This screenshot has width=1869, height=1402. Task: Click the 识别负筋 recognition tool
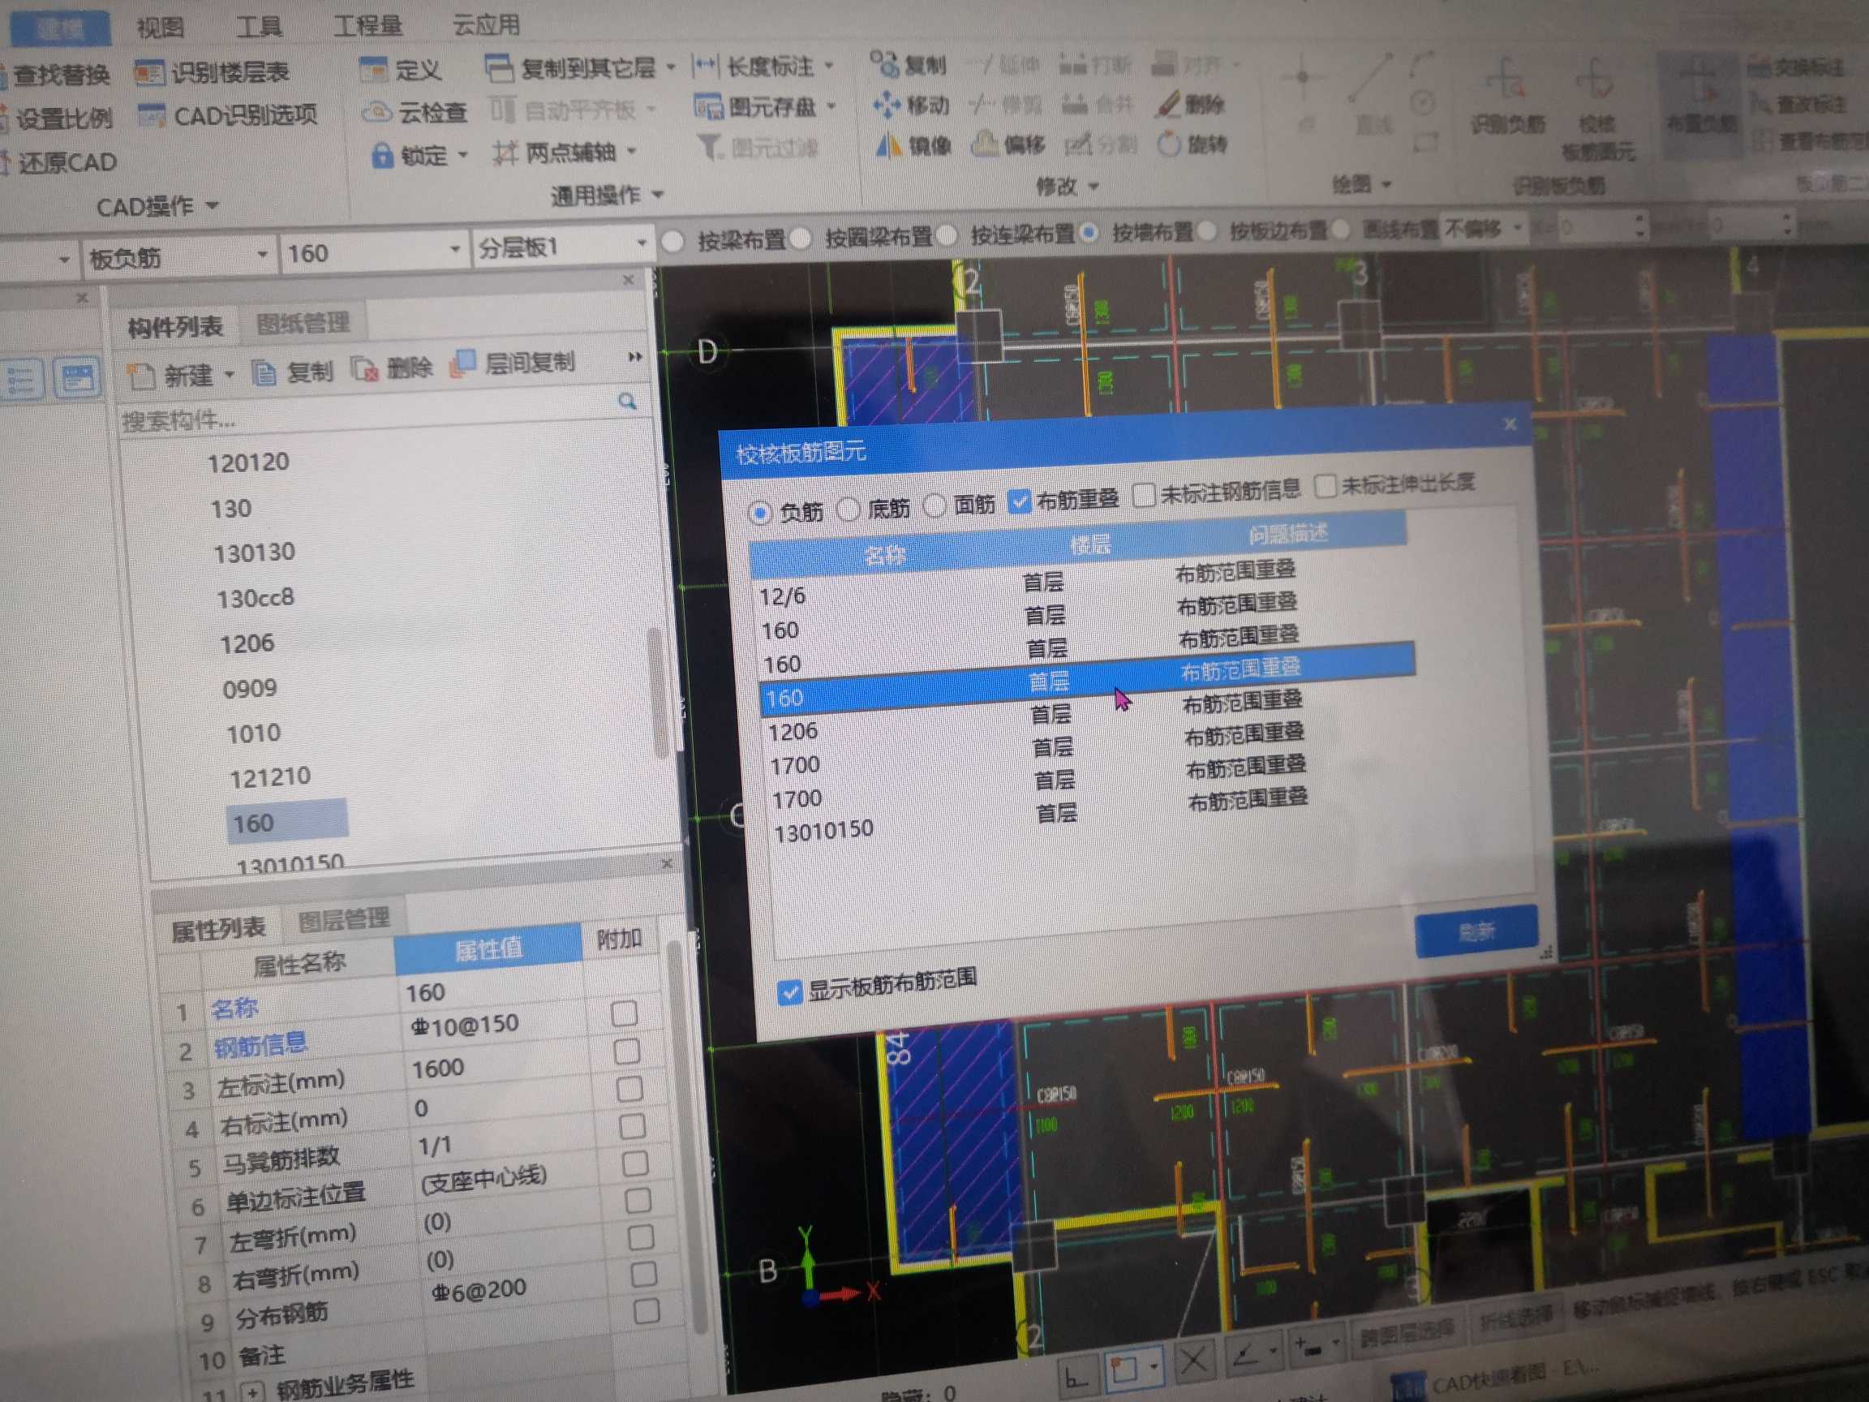coord(1508,97)
